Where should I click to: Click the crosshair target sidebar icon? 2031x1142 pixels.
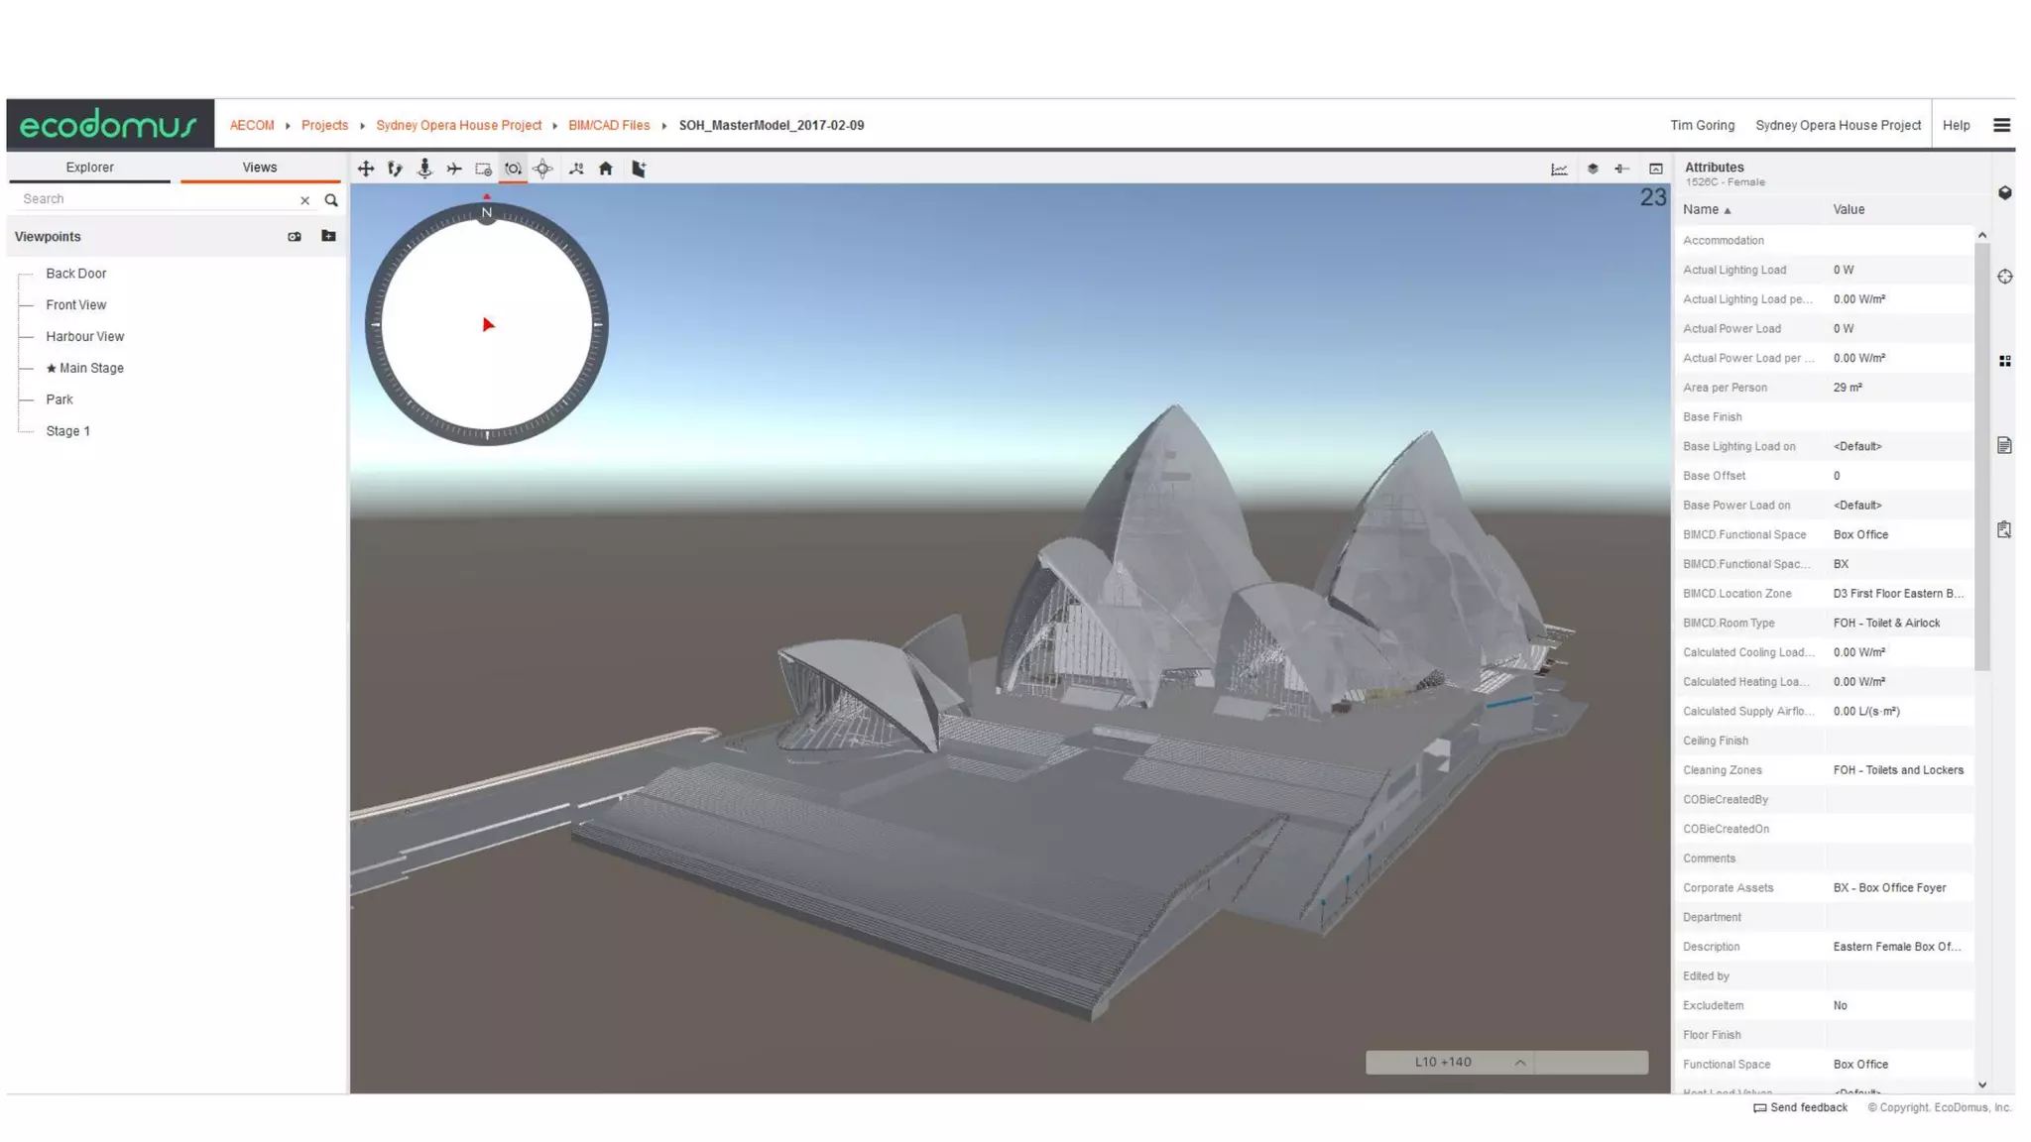2004,277
